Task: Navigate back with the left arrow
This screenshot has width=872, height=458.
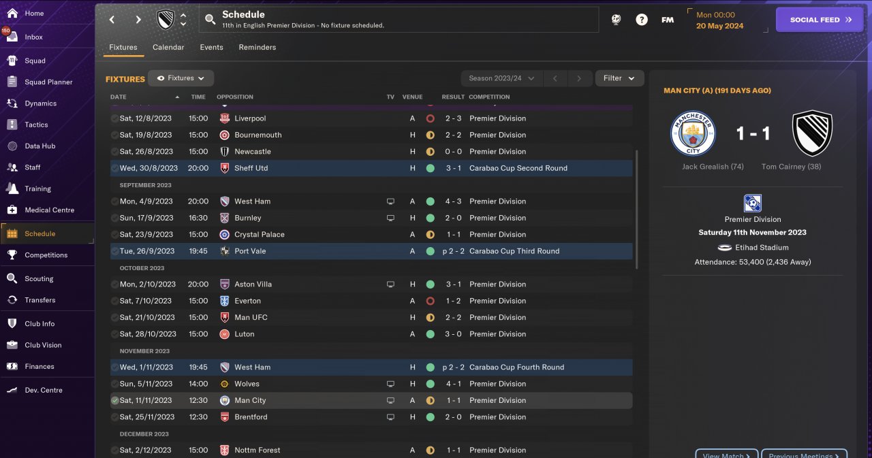Action: [112, 20]
